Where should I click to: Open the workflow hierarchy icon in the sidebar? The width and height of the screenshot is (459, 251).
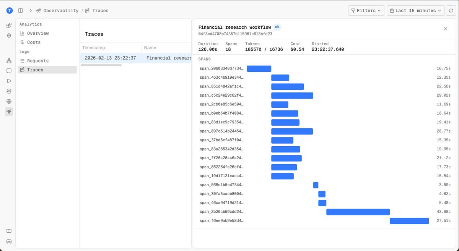click(x=9, y=60)
